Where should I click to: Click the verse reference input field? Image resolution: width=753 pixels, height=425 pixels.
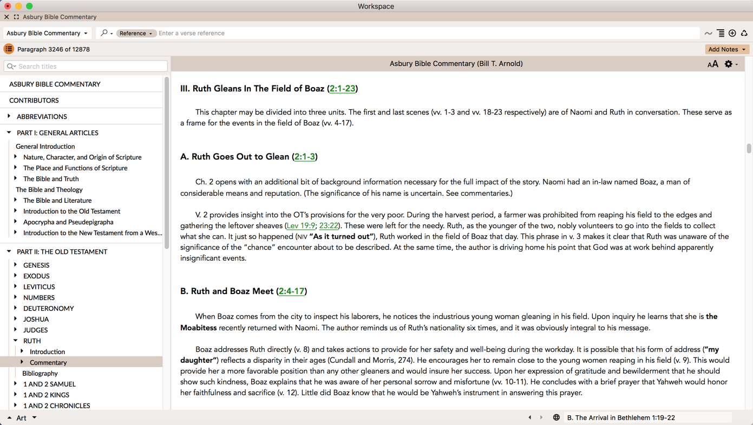pyautogui.click(x=428, y=33)
